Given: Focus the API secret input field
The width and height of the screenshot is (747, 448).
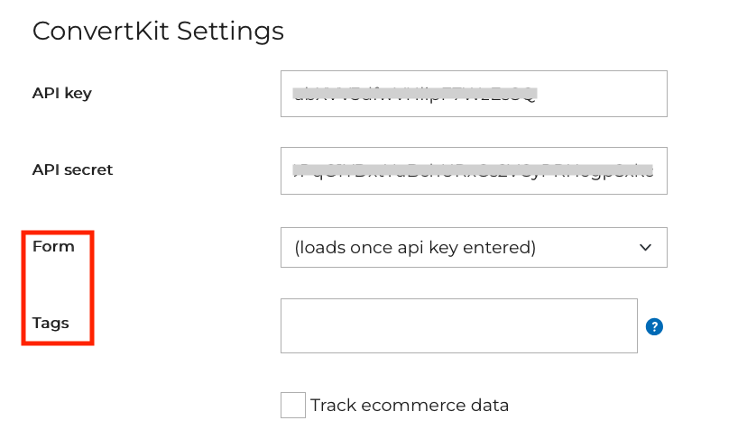Looking at the screenshot, I should click(x=474, y=170).
